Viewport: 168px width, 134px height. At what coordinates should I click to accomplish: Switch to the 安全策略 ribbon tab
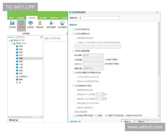pos(43,18)
